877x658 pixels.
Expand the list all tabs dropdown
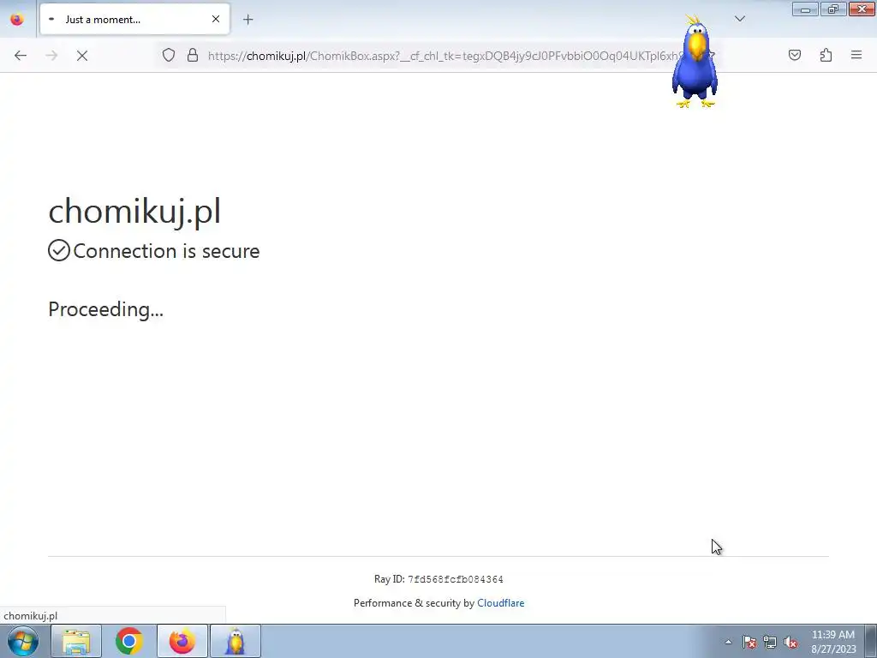739,19
